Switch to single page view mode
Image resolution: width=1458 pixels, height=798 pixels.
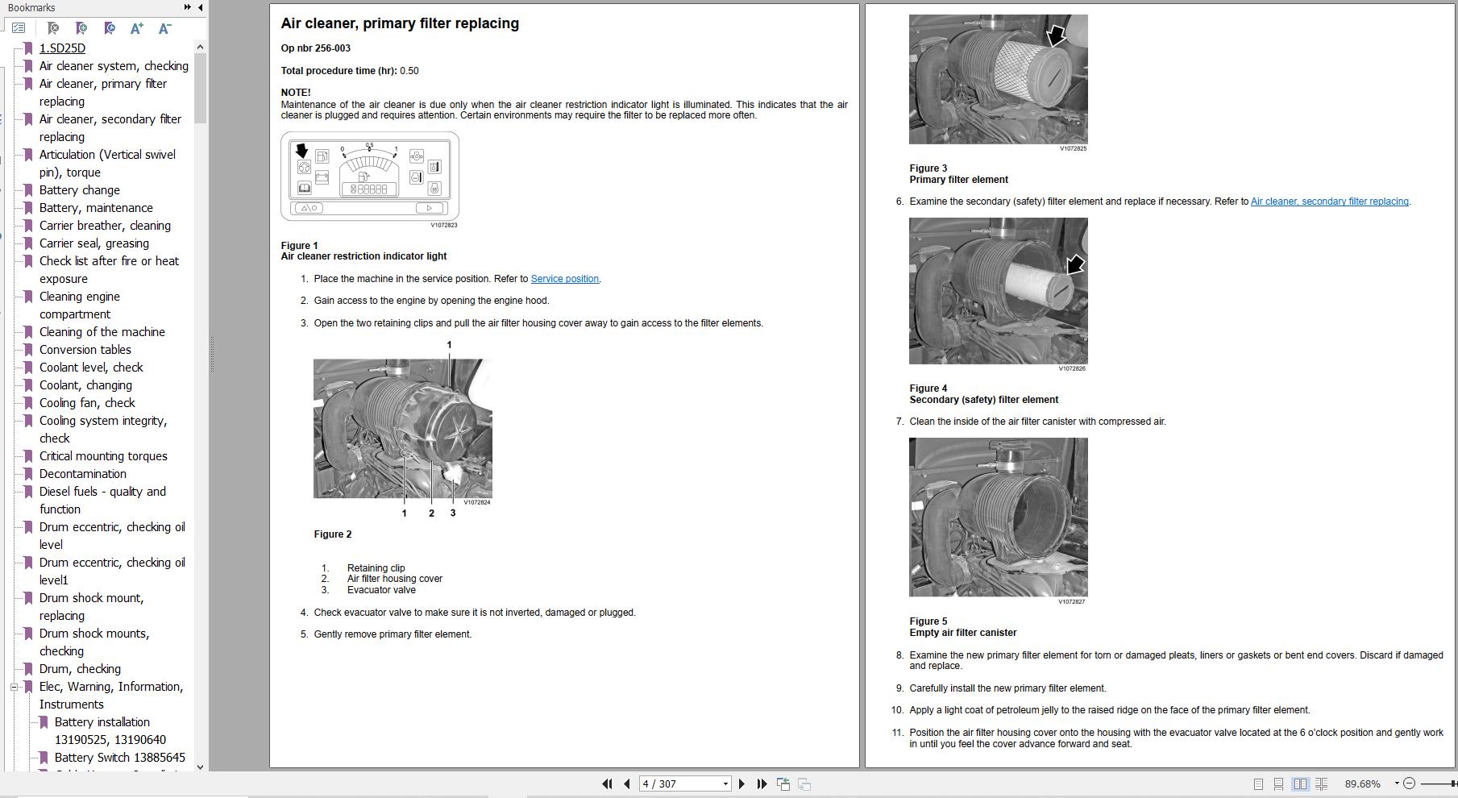coord(1258,783)
